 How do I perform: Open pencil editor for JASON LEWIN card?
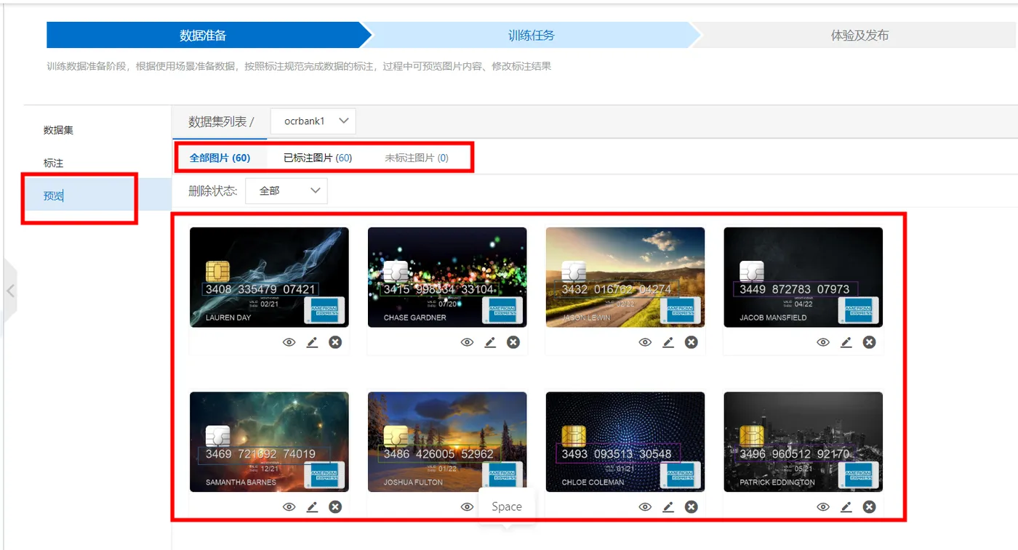(x=668, y=342)
